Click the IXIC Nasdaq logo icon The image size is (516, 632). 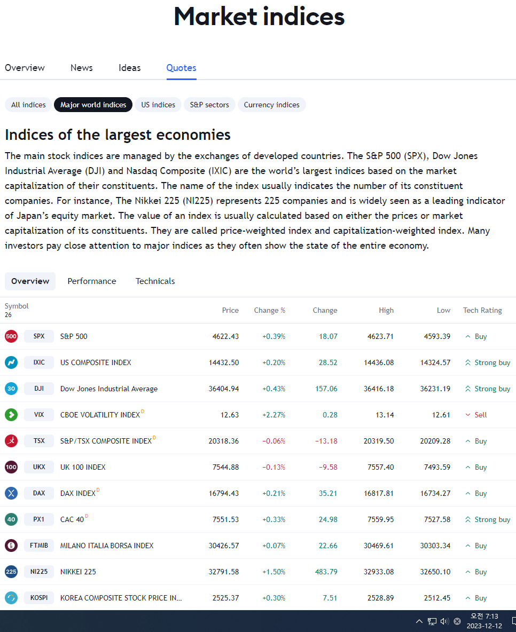pos(11,362)
